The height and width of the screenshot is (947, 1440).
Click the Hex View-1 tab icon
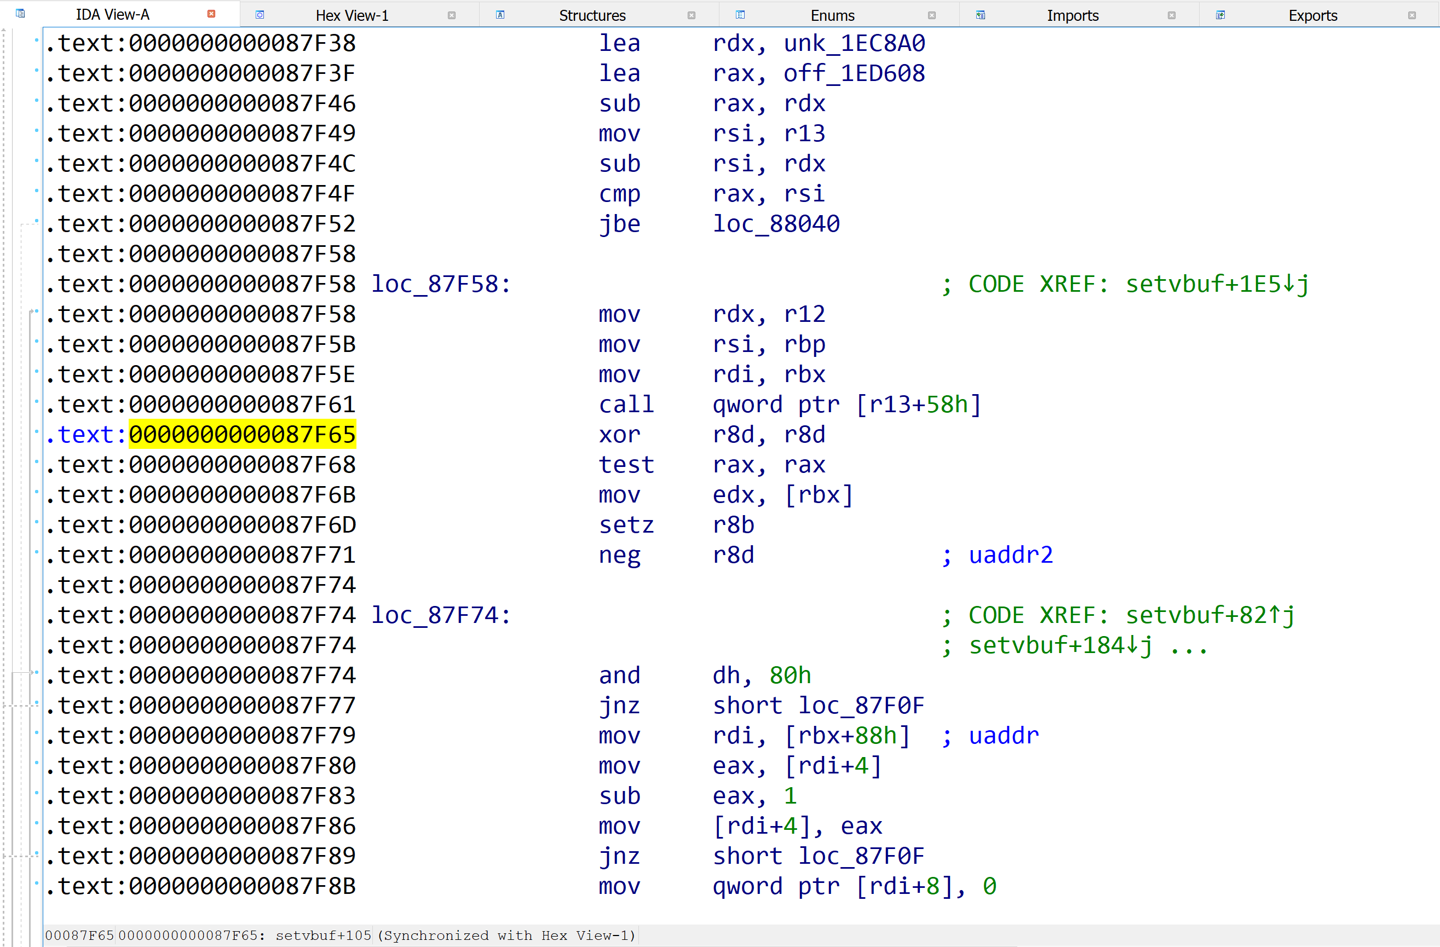[x=260, y=14]
